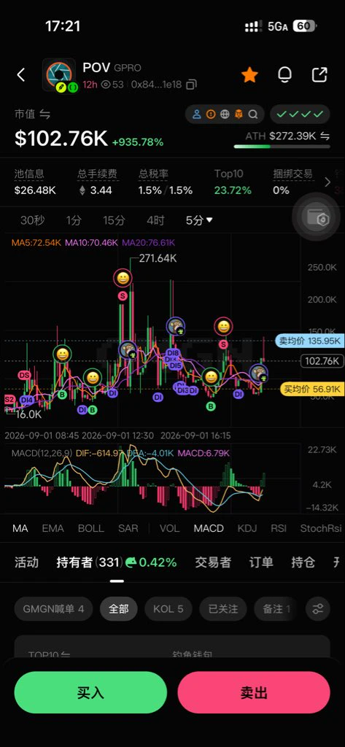Tap the DI8 marker on the chart
345x747 pixels.
coord(172,353)
